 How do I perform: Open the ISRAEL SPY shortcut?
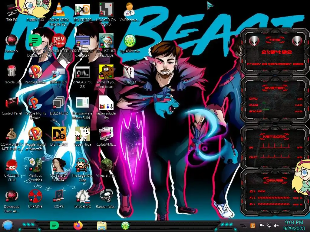[59, 75]
